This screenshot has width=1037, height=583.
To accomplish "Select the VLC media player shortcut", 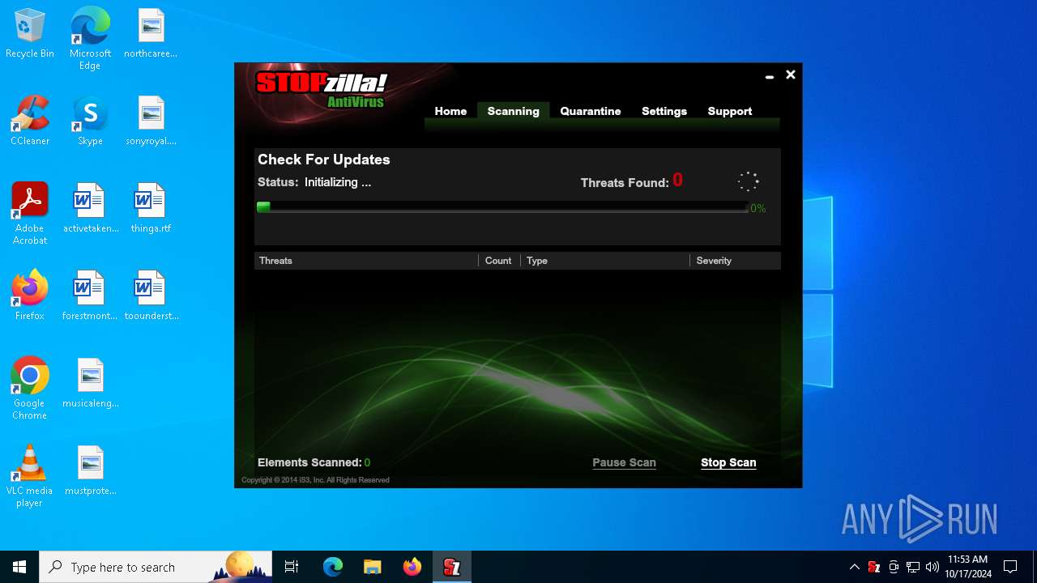I will (30, 476).
